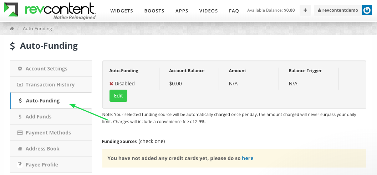Click the house icon beside Address Book
This screenshot has width=377, height=175.
pyautogui.click(x=20, y=149)
